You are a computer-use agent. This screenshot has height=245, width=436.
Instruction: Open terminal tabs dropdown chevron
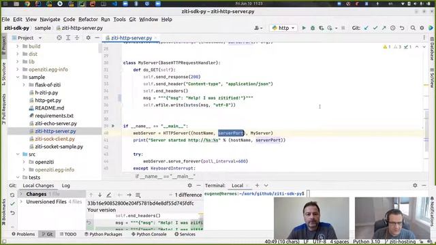tap(266, 185)
